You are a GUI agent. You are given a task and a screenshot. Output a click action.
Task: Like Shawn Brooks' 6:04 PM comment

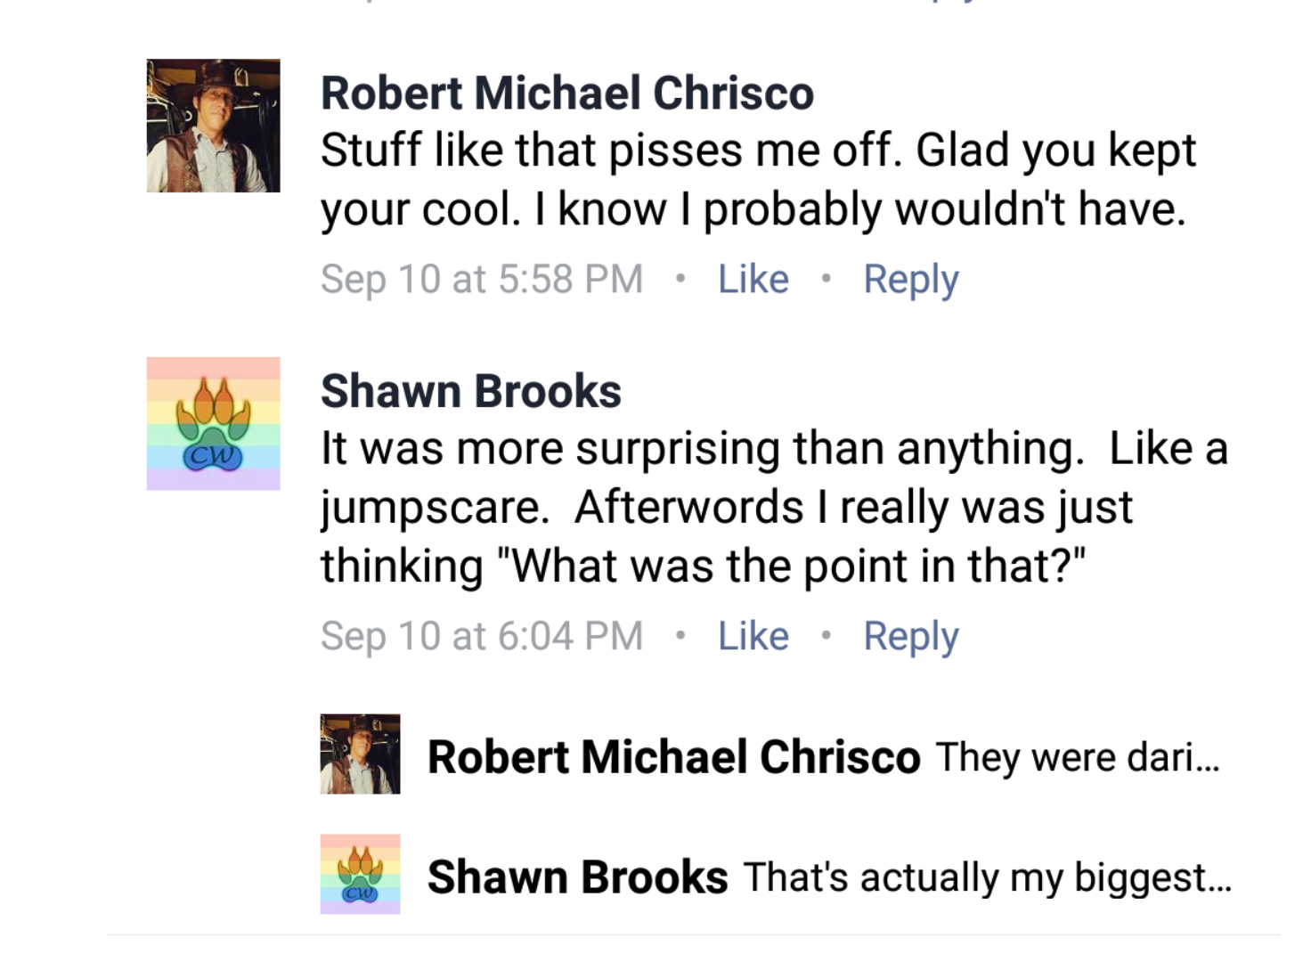(x=753, y=636)
